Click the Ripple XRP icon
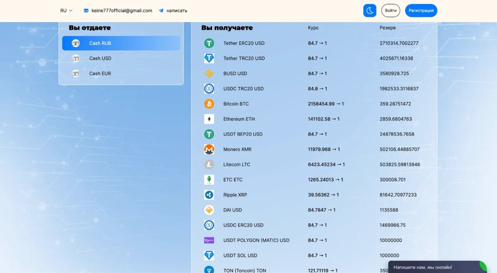 coord(209,195)
